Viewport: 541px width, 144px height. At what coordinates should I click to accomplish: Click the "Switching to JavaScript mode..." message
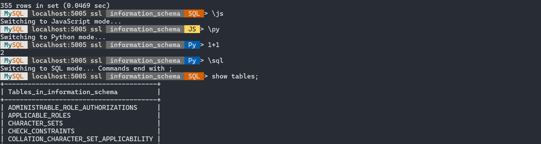click(61, 21)
